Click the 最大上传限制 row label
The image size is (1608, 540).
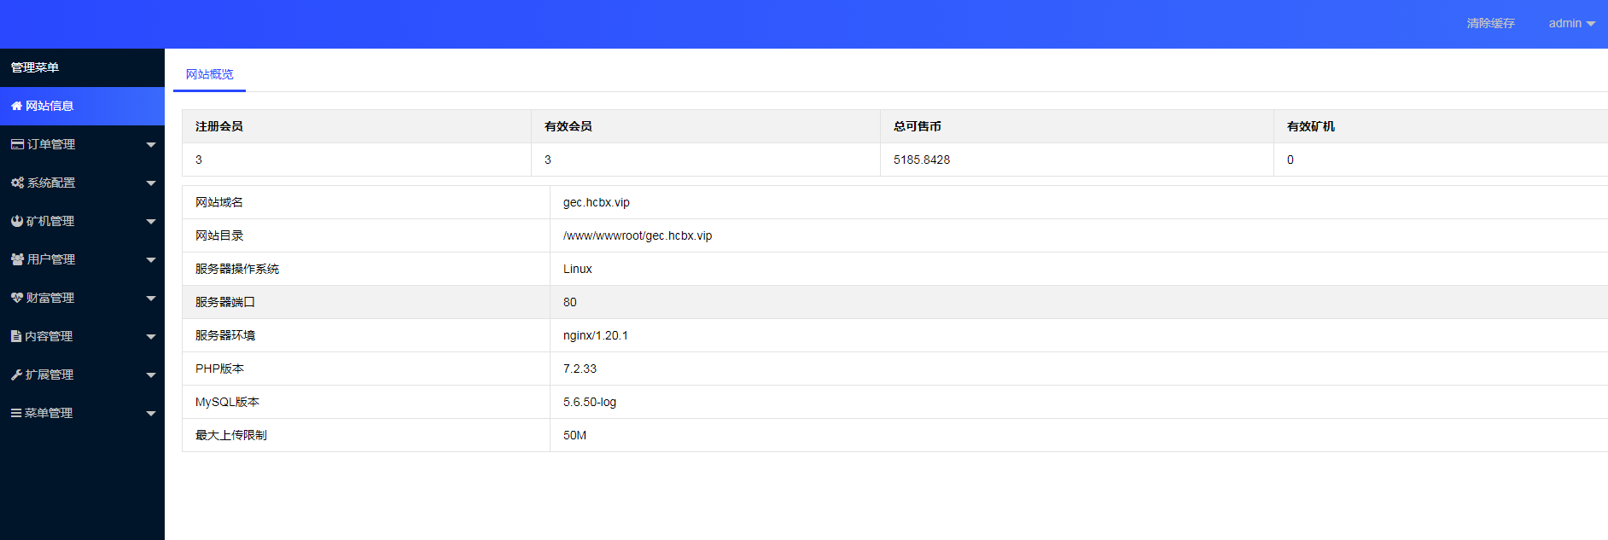(231, 435)
